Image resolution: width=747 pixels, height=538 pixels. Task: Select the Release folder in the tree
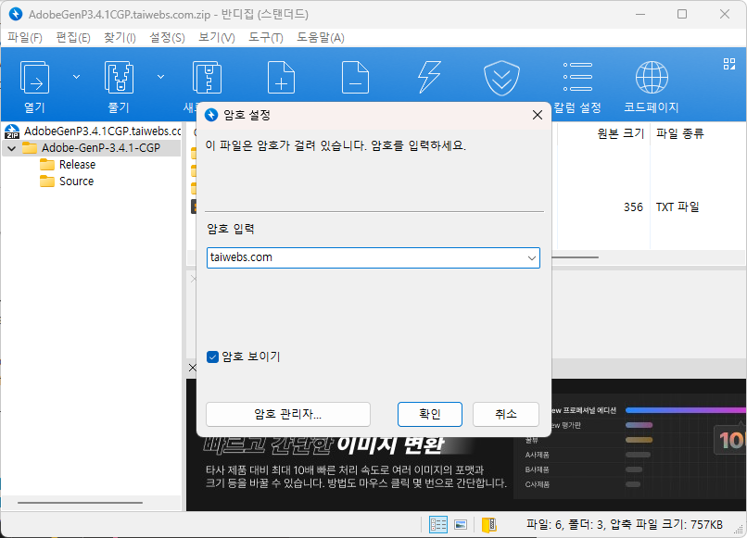pyautogui.click(x=79, y=164)
